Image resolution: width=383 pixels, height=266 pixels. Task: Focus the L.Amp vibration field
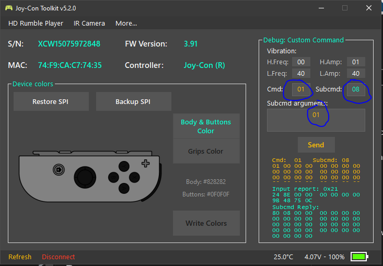[x=356, y=73]
